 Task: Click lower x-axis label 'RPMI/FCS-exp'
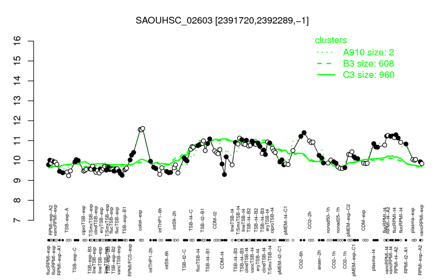(129, 261)
